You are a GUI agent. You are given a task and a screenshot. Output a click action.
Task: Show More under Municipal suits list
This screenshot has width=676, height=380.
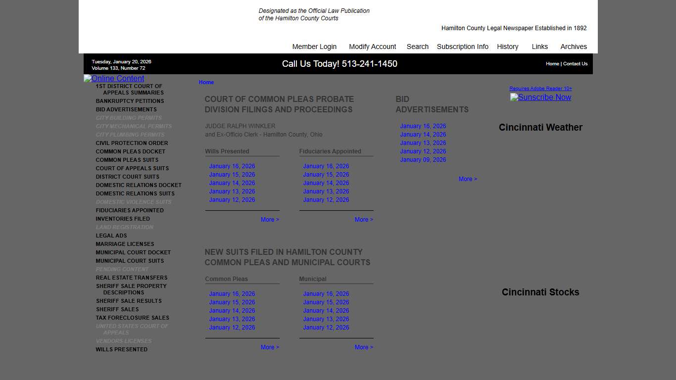364,347
